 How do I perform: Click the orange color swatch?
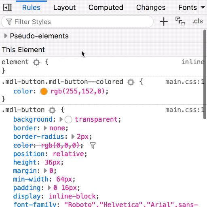[44, 91]
